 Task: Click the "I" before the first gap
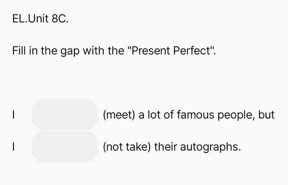[14, 115]
